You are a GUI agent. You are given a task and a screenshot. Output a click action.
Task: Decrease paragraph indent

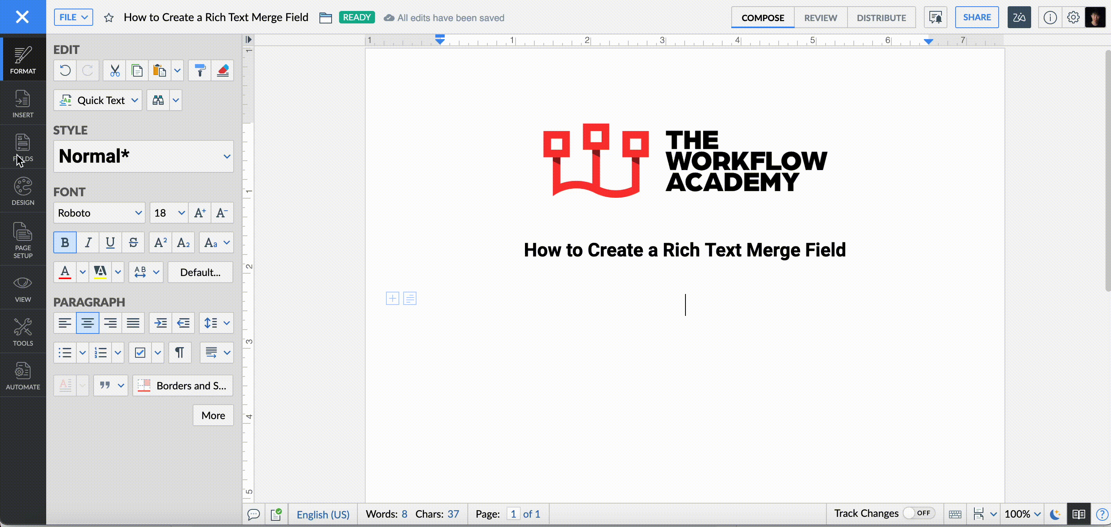coord(183,323)
